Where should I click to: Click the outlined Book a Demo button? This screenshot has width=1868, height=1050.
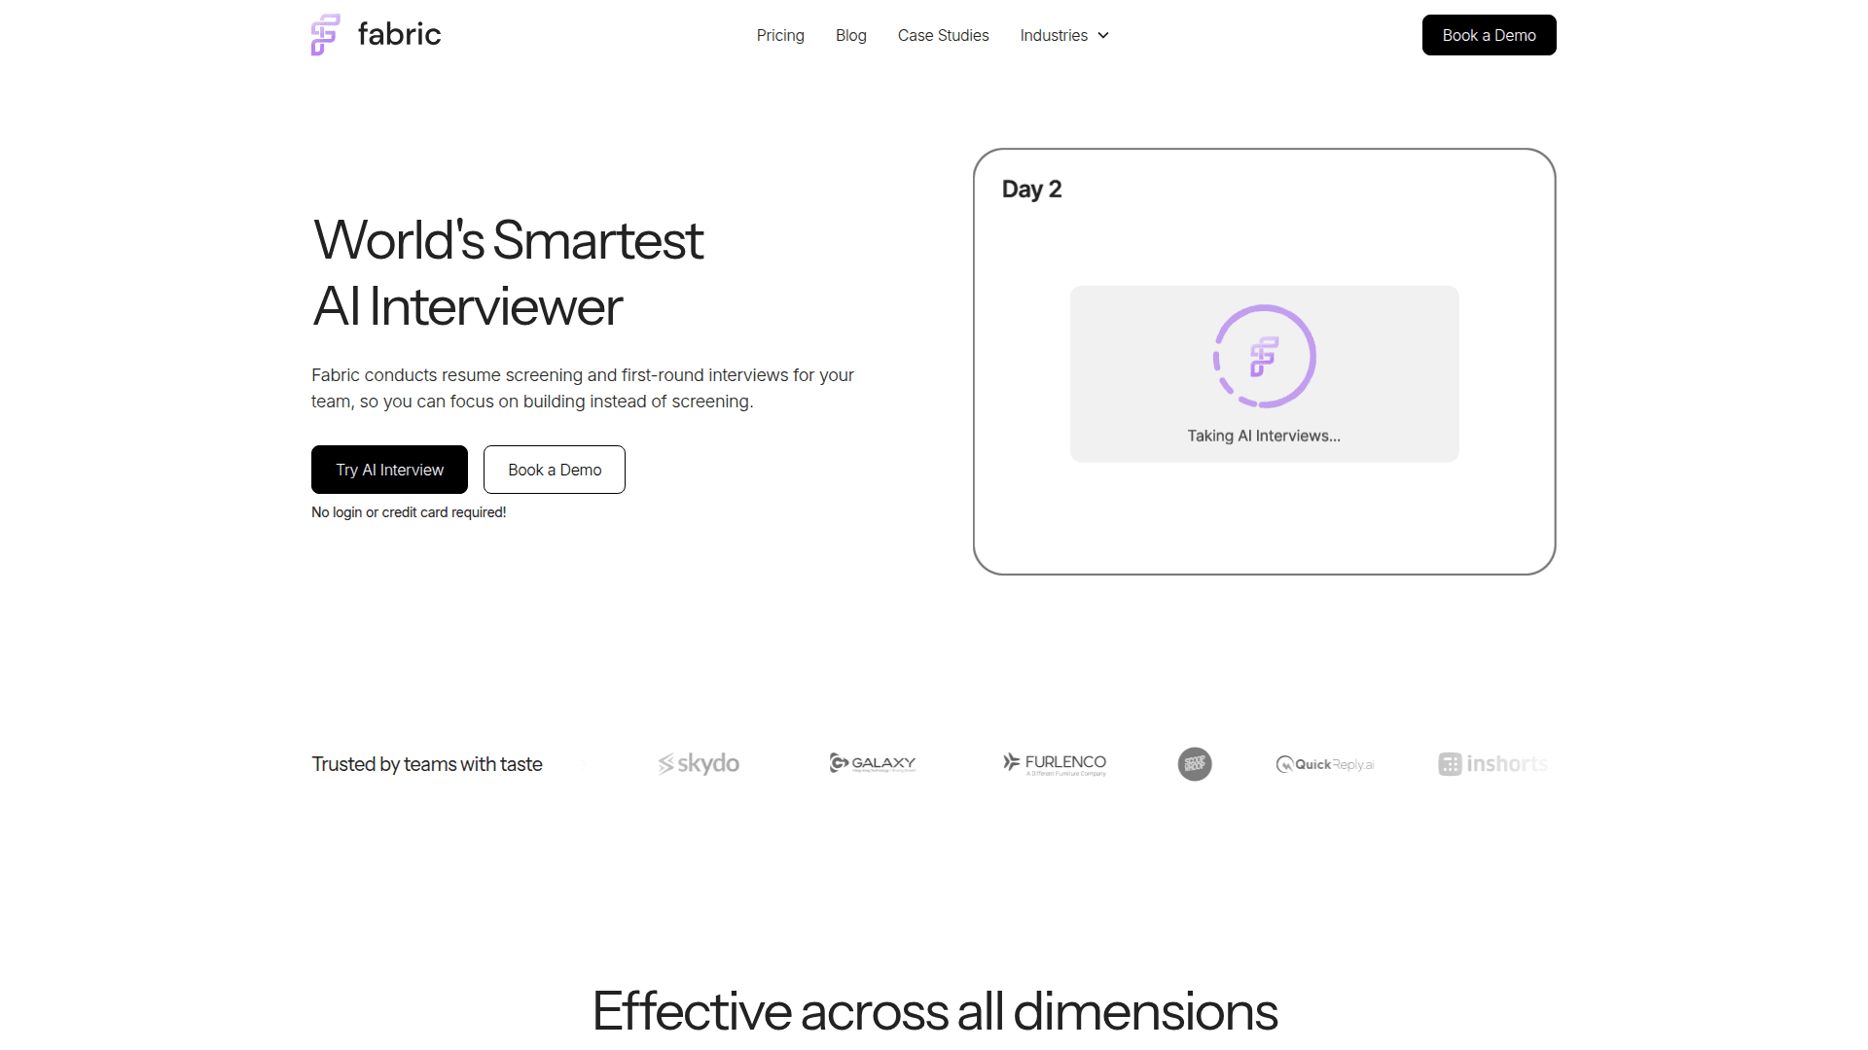[555, 470]
